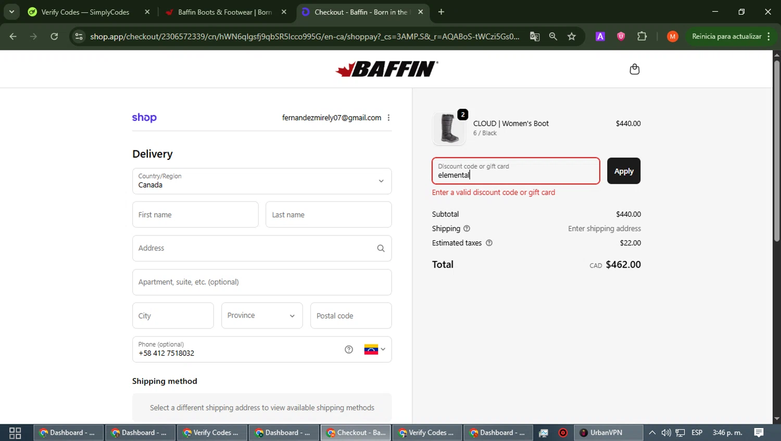Close the Baffin Boots & Footwear tab
Viewport: 781px width, 441px height.
pos(284,12)
